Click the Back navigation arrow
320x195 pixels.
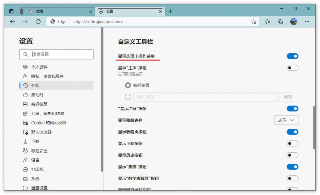[x=12, y=22]
